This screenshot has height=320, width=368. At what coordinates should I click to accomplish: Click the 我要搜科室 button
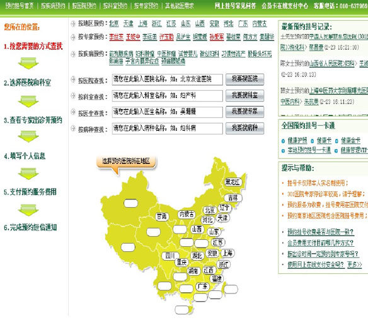[x=244, y=95]
